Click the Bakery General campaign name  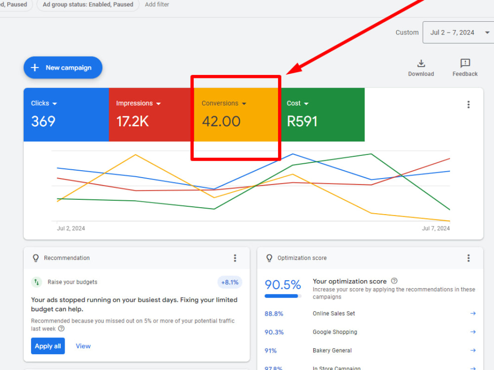(332, 350)
